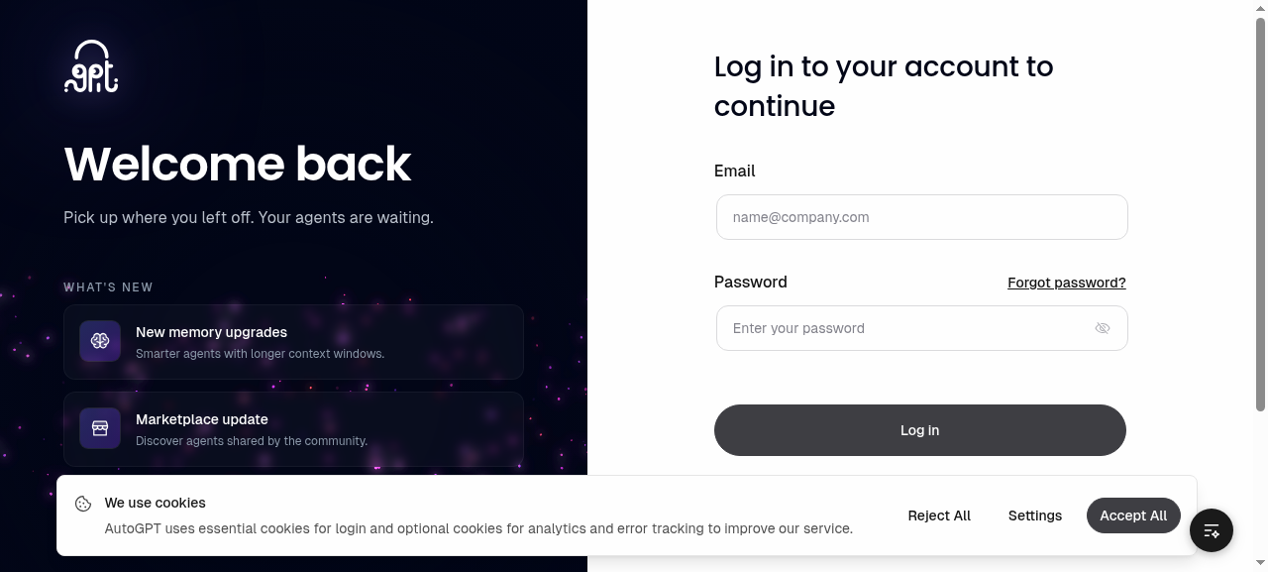Click the Email field label

[735, 171]
